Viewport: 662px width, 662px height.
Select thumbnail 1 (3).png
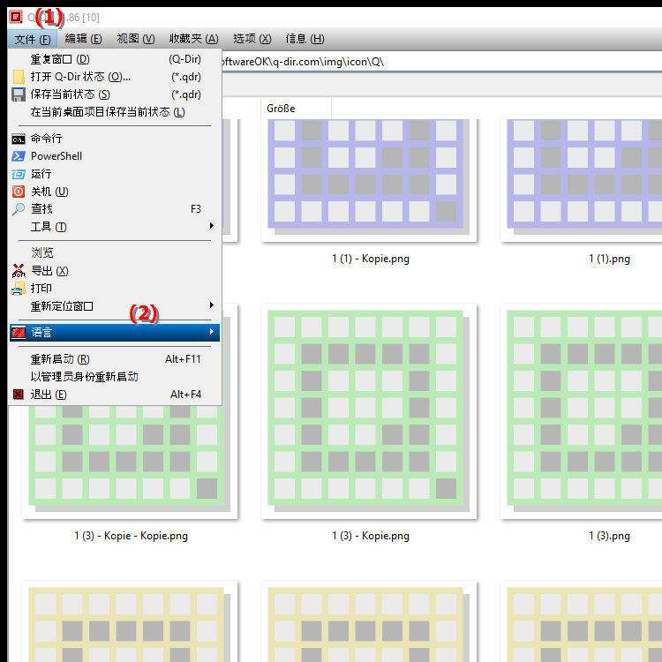point(582,411)
